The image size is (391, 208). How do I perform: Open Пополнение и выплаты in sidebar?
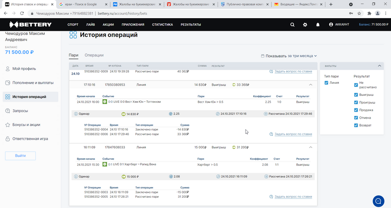[30, 82]
